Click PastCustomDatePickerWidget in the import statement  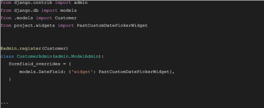pyautogui.click(x=112, y=25)
